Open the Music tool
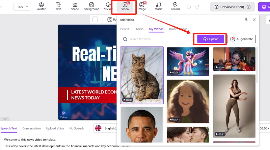The image size is (270, 150). tap(158, 6)
